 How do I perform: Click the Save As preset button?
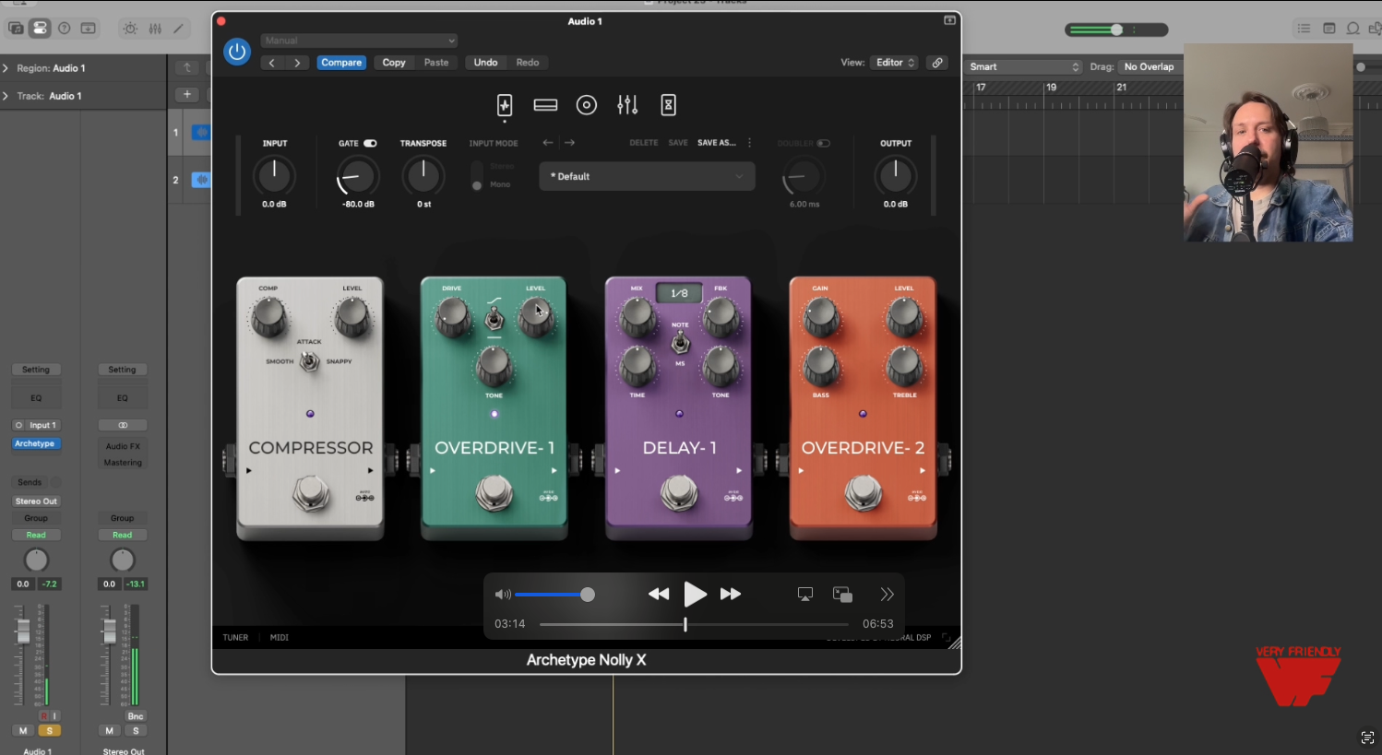[x=717, y=143]
